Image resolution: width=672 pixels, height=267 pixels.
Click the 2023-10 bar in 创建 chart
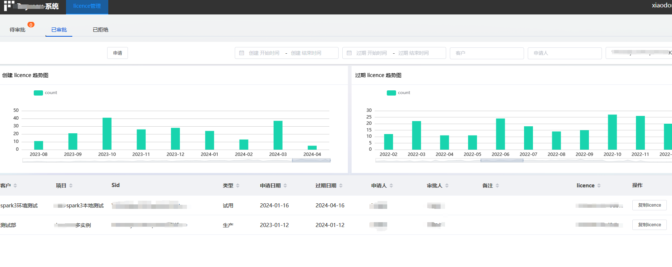pyautogui.click(x=107, y=134)
